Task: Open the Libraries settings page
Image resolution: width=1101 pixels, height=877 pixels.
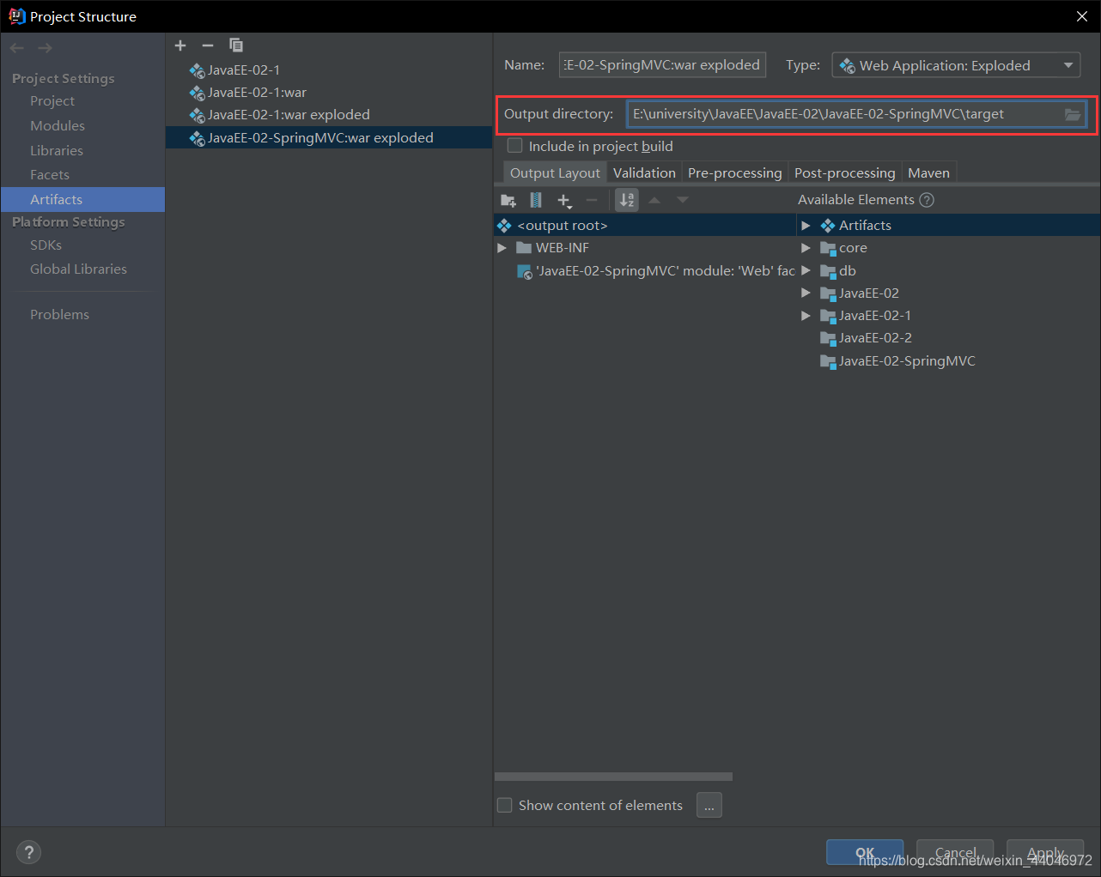Action: click(x=57, y=150)
